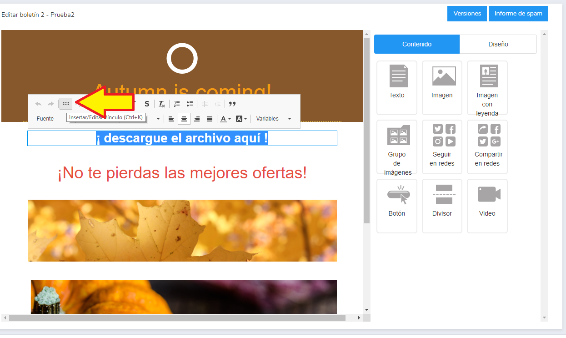The image size is (566, 338).
Task: Click the pumpkin image at bottom
Action: (x=184, y=297)
